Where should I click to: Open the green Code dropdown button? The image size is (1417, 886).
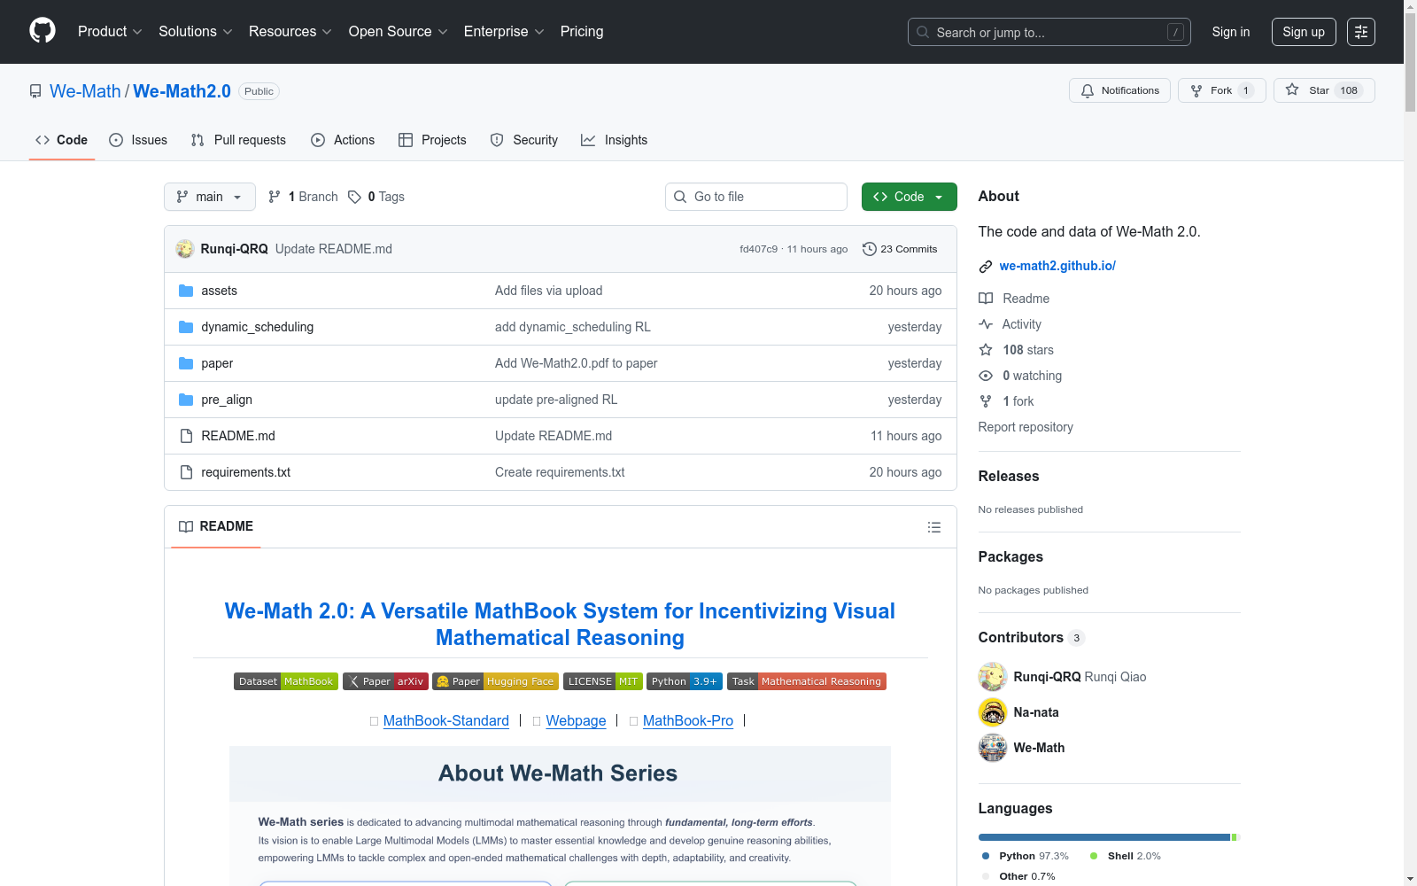[910, 197]
